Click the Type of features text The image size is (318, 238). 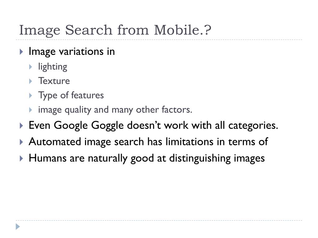[71, 95]
